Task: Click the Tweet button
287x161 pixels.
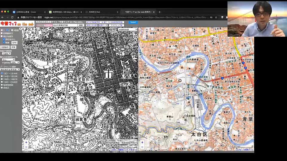Action: [133, 22]
